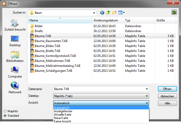
Task: Choose Keine Ansicht in the Ansicht list
Action: 101,121
